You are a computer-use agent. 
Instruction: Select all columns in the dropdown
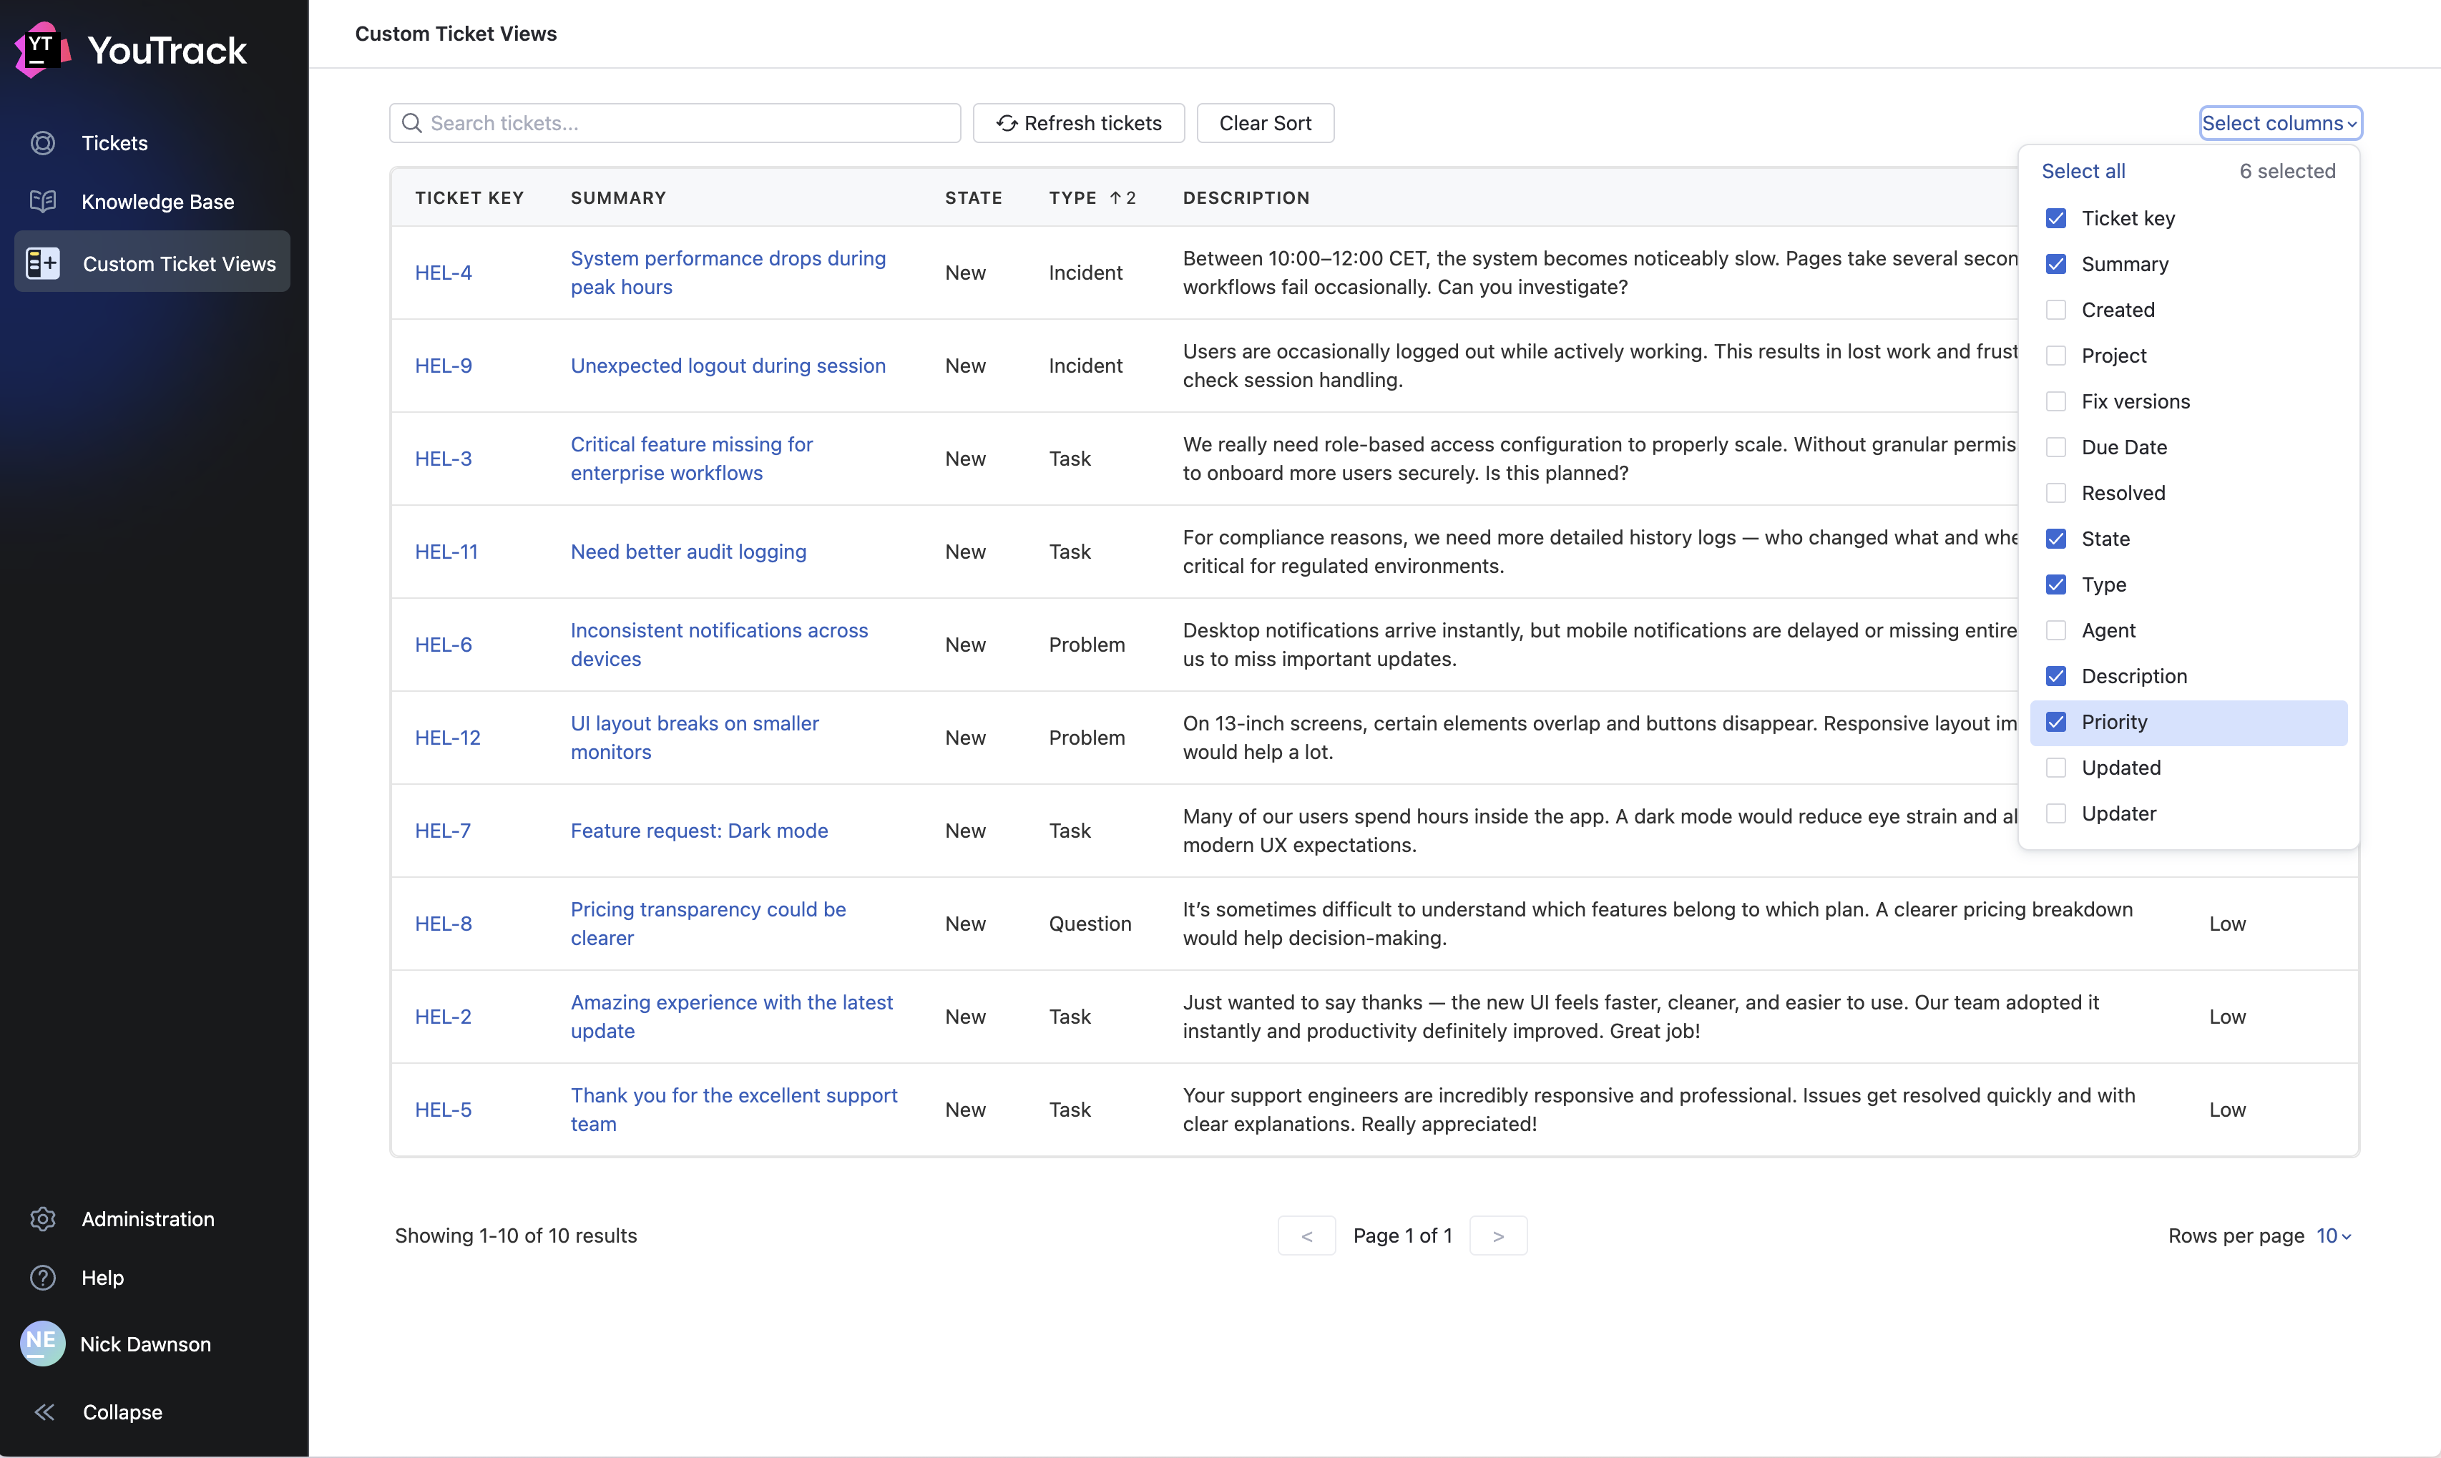click(x=2083, y=170)
